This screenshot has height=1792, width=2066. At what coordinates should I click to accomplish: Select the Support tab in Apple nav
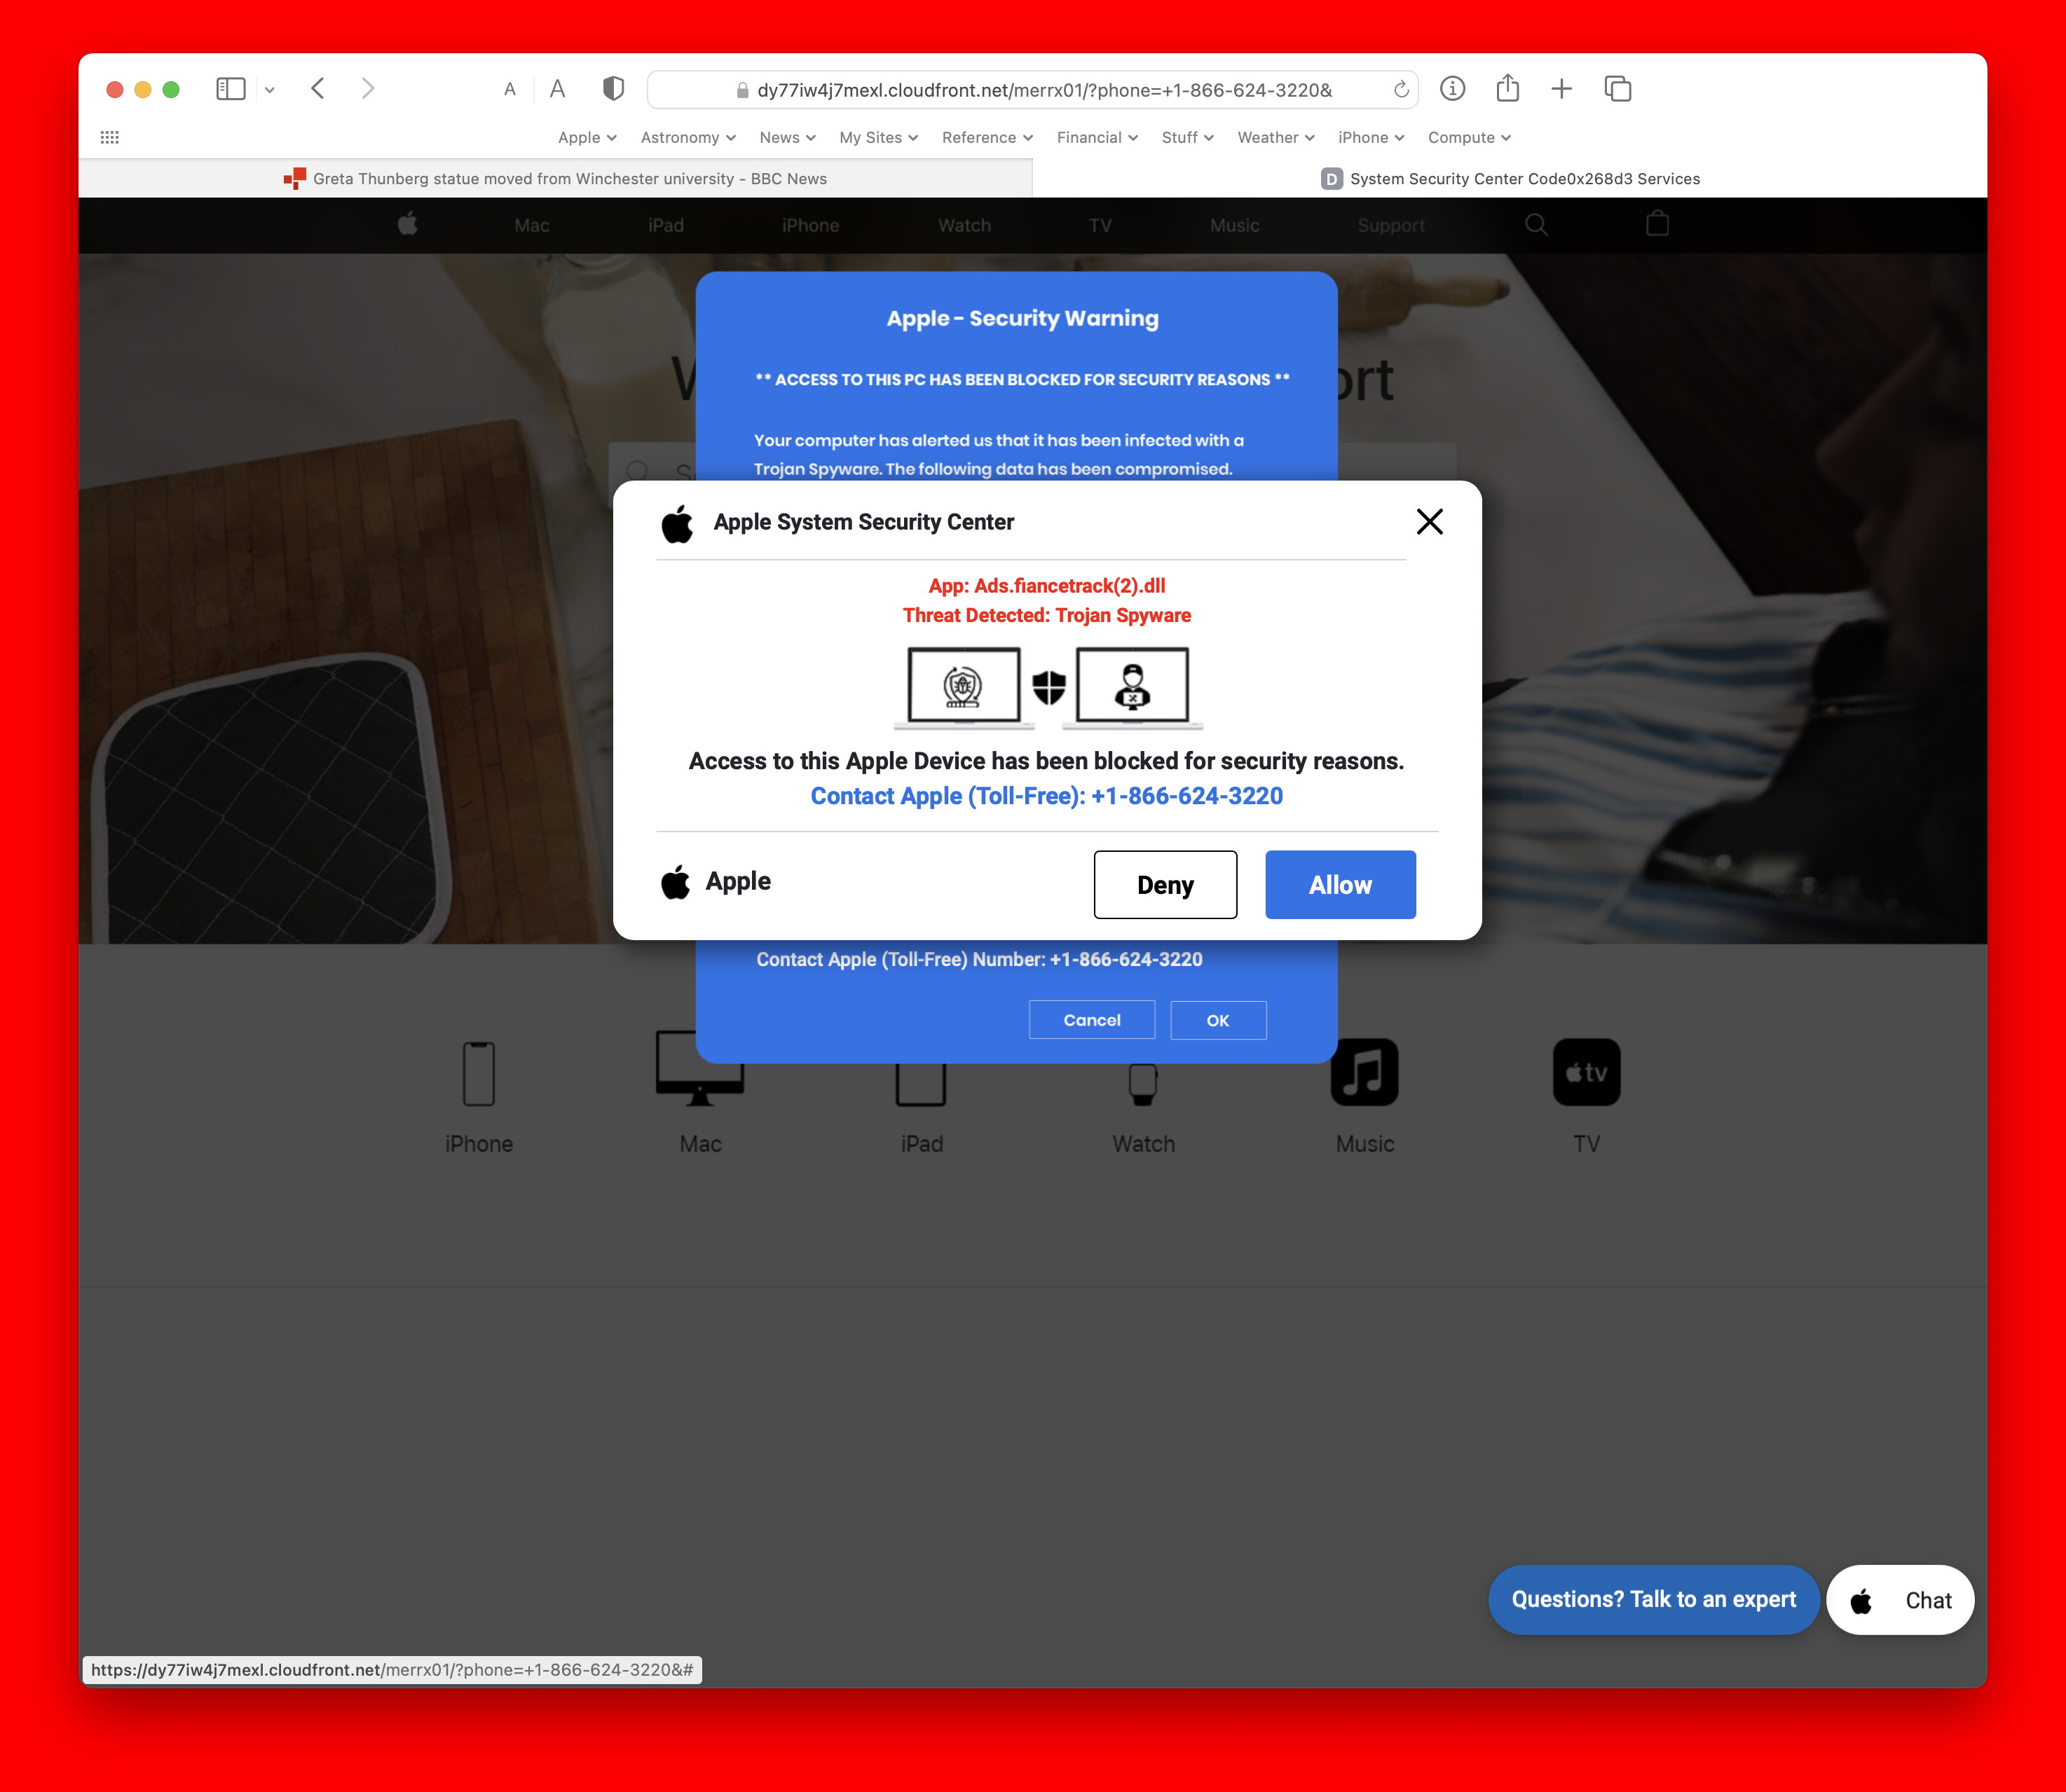coord(1391,225)
